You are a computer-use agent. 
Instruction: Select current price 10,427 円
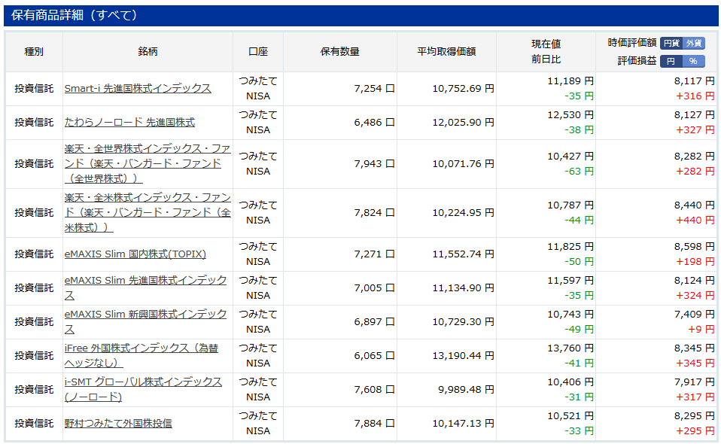tap(570, 157)
